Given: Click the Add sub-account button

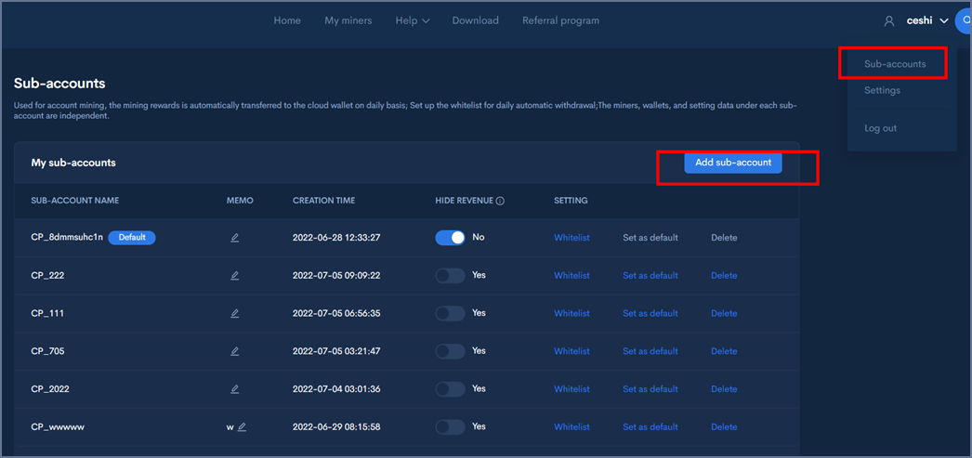Looking at the screenshot, I should point(733,163).
